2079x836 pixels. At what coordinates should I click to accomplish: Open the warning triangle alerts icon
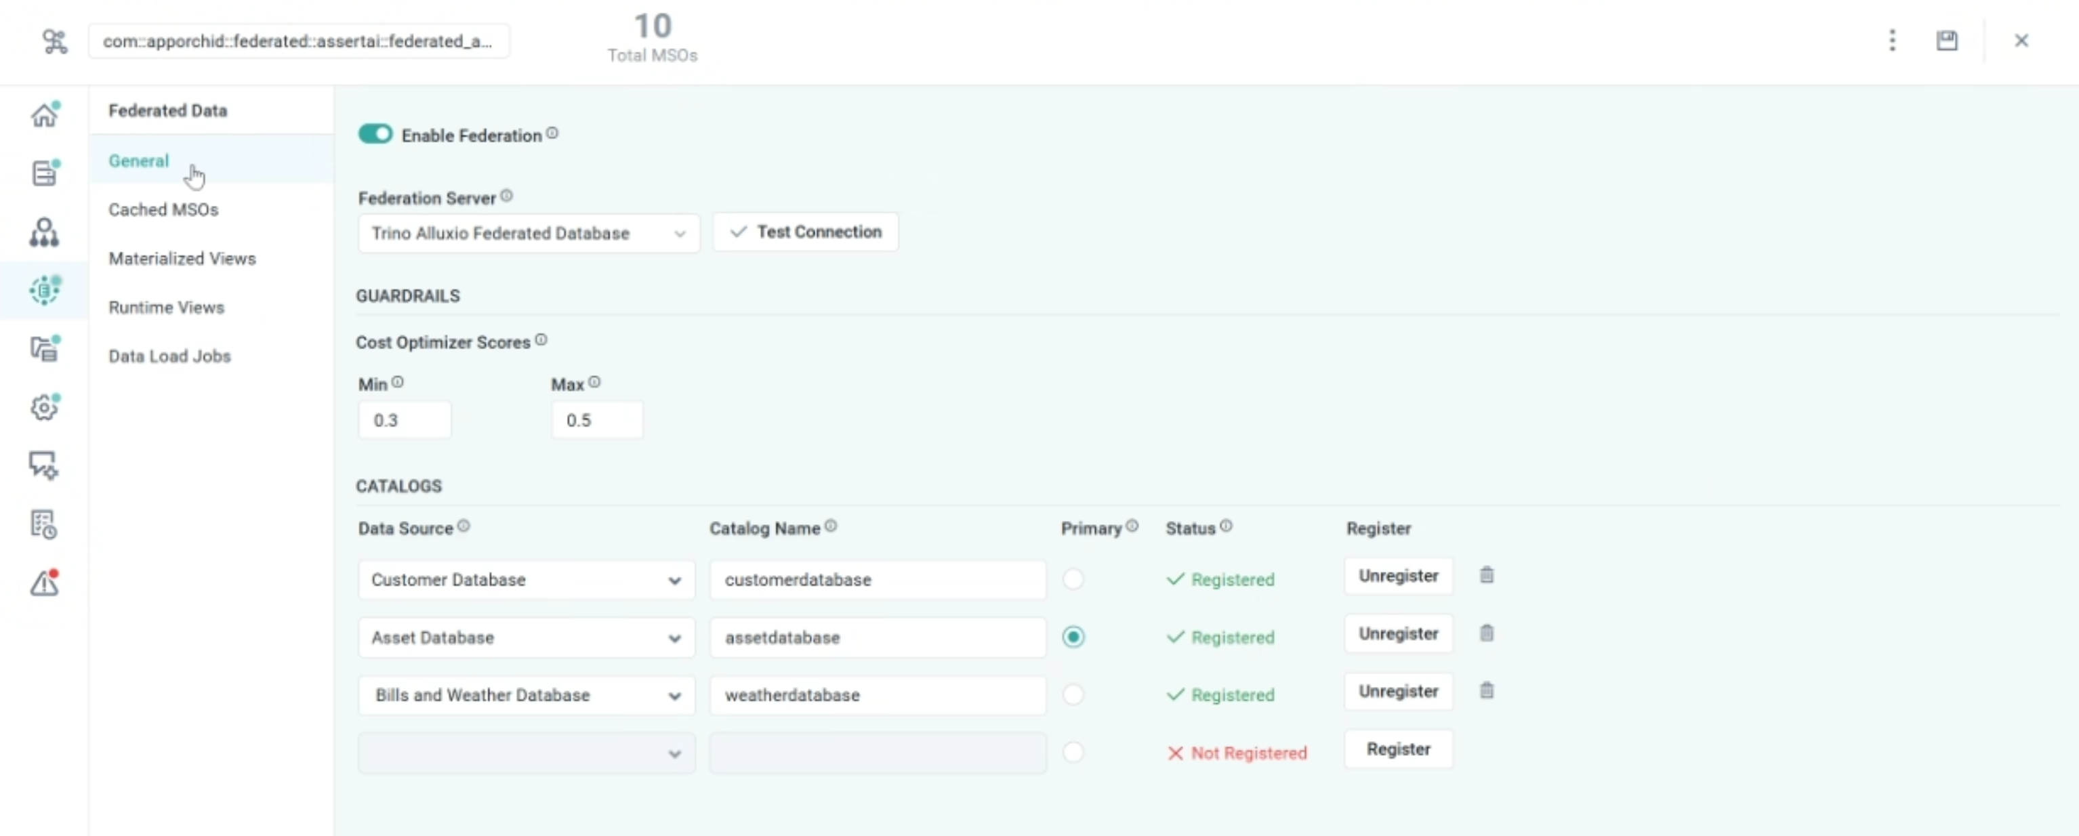point(45,583)
